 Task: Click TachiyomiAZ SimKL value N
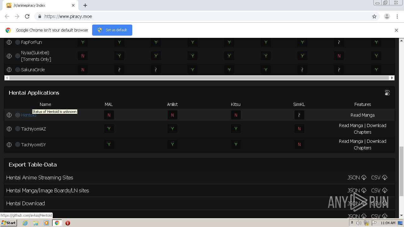(x=299, y=129)
